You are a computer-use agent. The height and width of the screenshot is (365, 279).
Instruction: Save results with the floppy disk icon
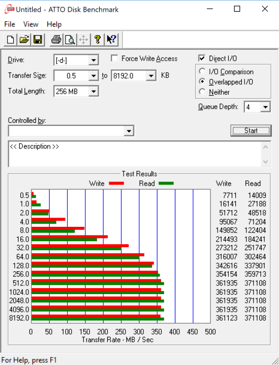[x=38, y=40]
